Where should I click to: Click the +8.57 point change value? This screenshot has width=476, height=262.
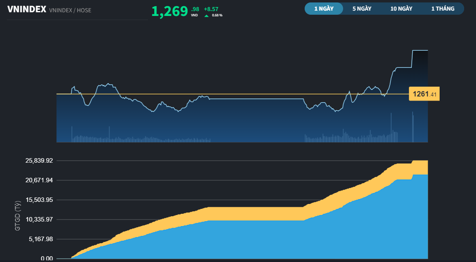pyautogui.click(x=211, y=9)
